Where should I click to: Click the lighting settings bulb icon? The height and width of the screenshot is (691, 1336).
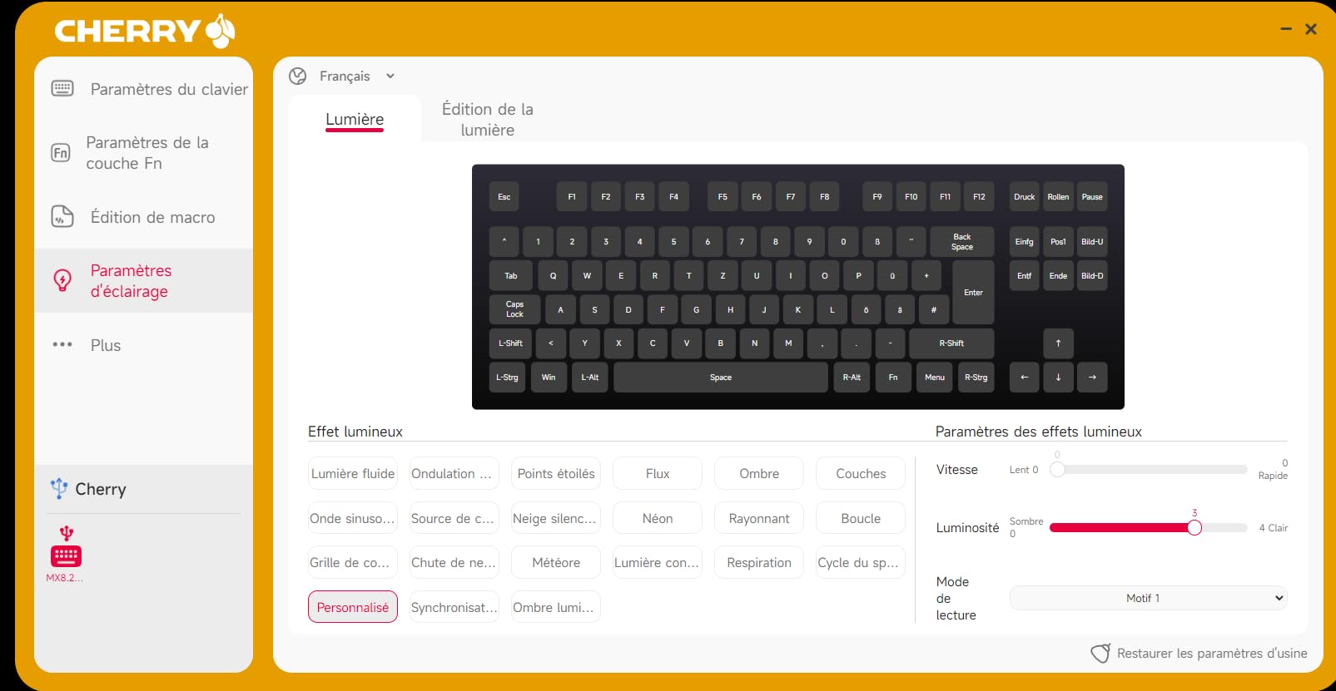62,280
